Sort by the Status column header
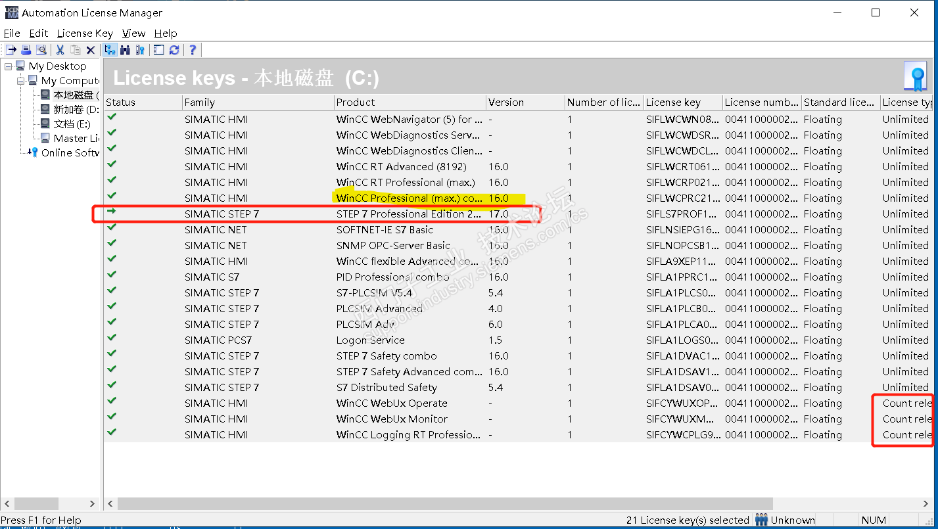Image resolution: width=938 pixels, height=529 pixels. point(143,102)
